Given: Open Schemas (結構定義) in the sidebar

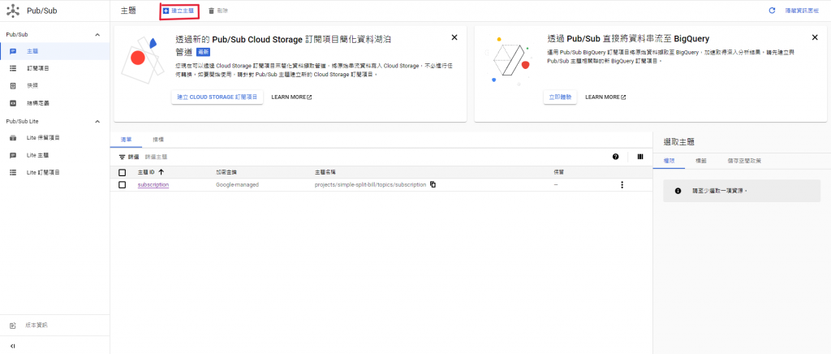Looking at the screenshot, I should pyautogui.click(x=54, y=103).
